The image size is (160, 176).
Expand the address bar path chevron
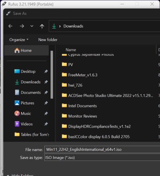click(60, 26)
